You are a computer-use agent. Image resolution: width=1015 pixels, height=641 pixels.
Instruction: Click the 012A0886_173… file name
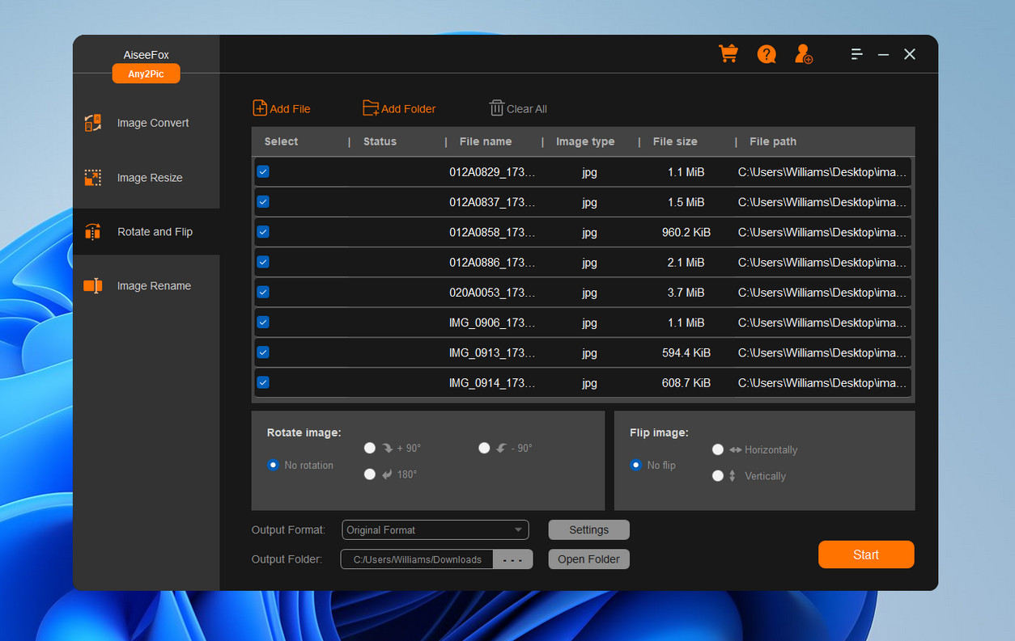[492, 263]
